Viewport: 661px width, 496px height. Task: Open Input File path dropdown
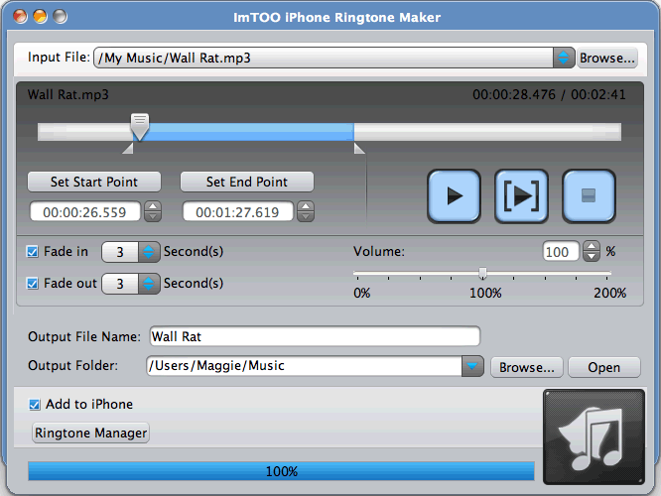[x=564, y=58]
